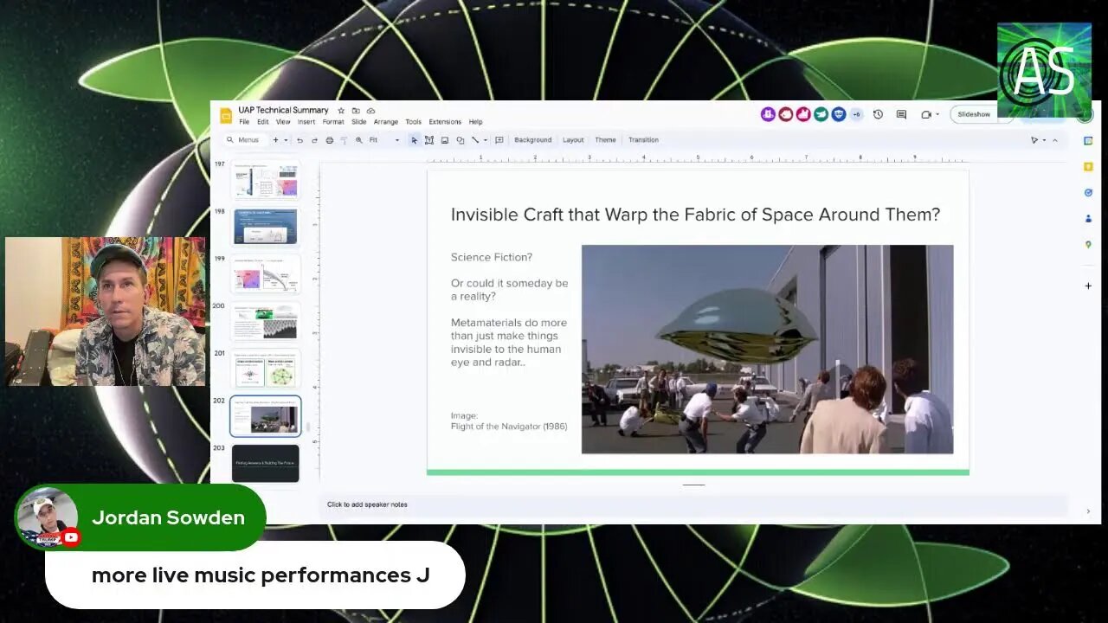Add a comment from toolbar
1108x623 pixels.
pyautogui.click(x=499, y=140)
